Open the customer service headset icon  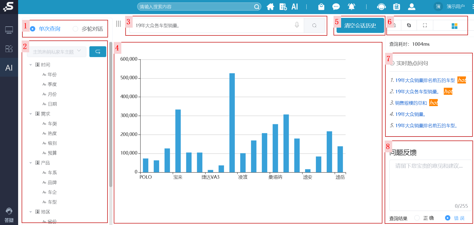tap(381, 7)
